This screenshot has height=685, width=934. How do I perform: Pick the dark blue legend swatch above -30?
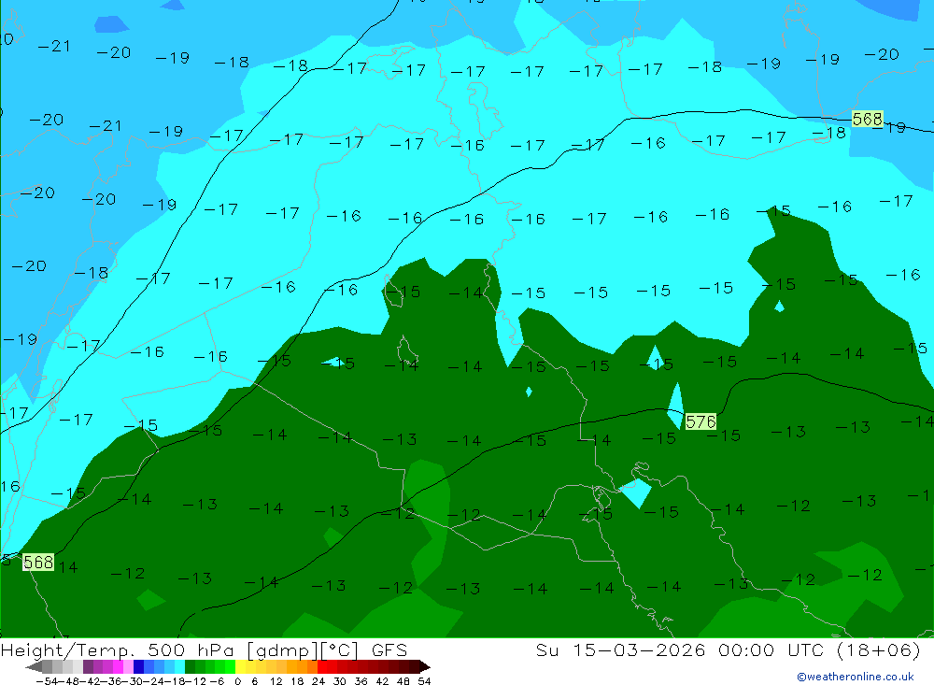point(138,666)
